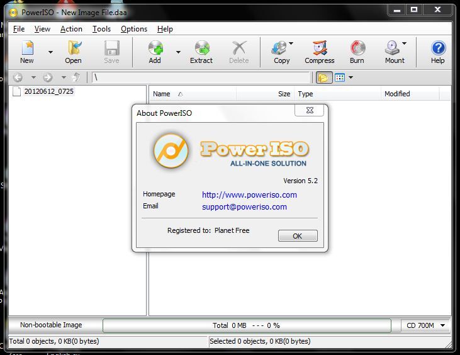
Task: Maximize the PowerISO window
Action: click(413, 9)
